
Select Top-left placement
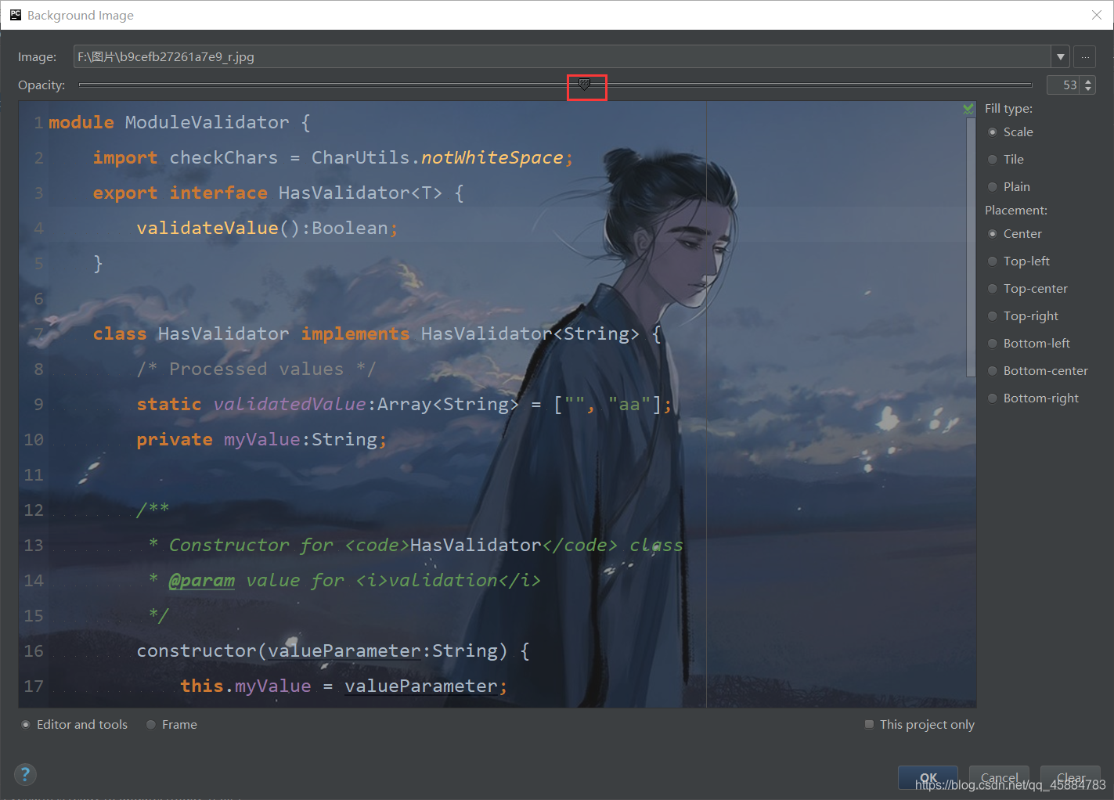coord(1018,261)
